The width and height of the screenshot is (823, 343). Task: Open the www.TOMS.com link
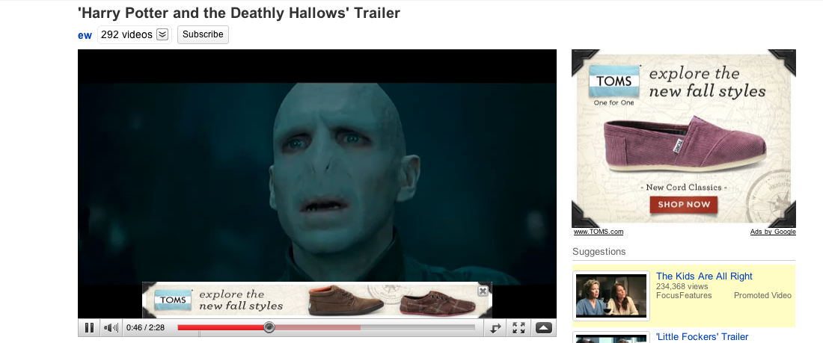click(599, 232)
